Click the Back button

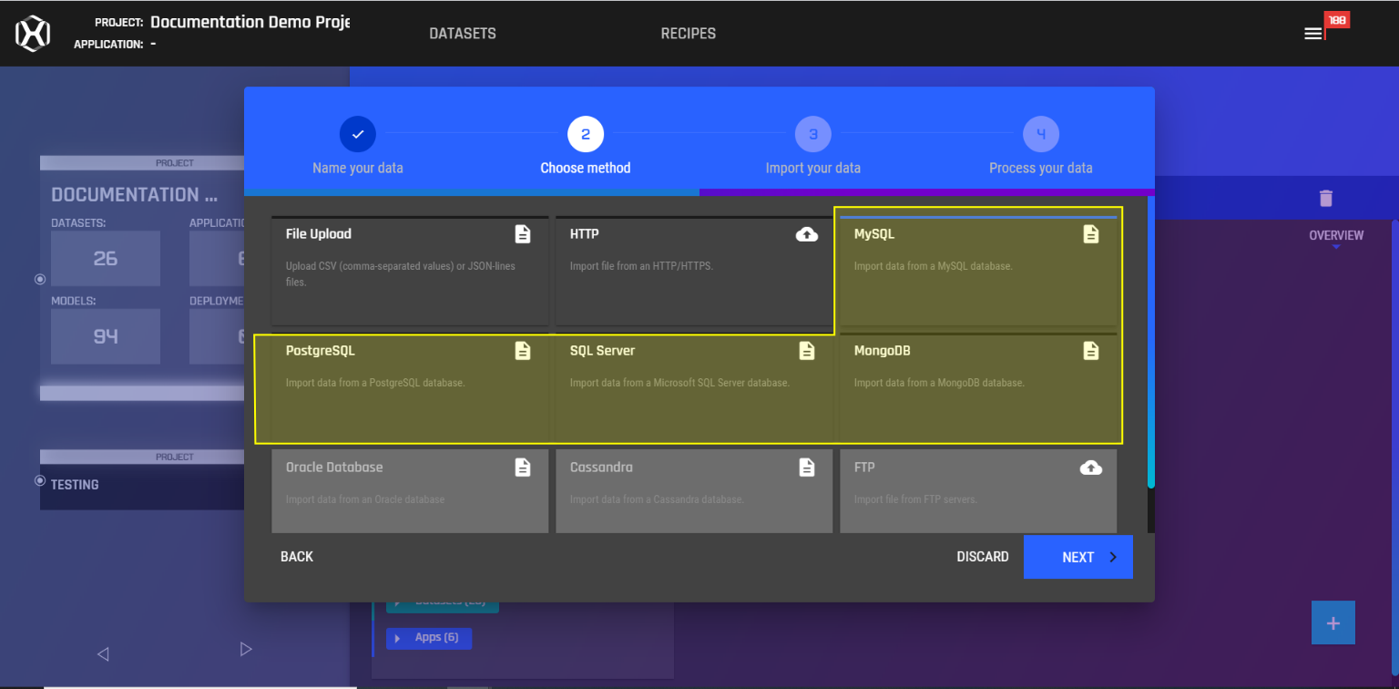click(x=296, y=557)
